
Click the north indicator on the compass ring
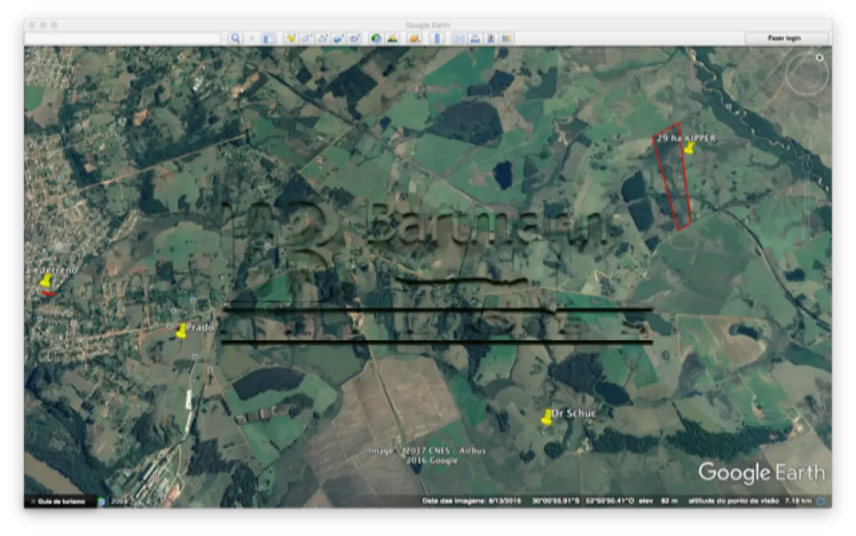[820, 58]
